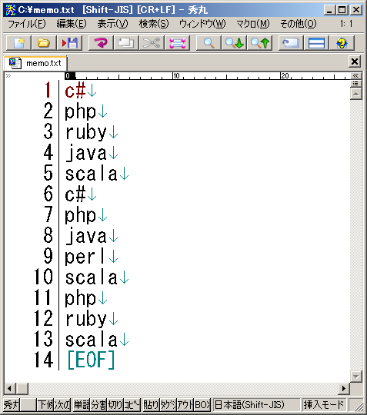This screenshot has height=415, width=367.
Task: Click the 1: 1 cursor position indicator
Action: pyautogui.click(x=346, y=24)
